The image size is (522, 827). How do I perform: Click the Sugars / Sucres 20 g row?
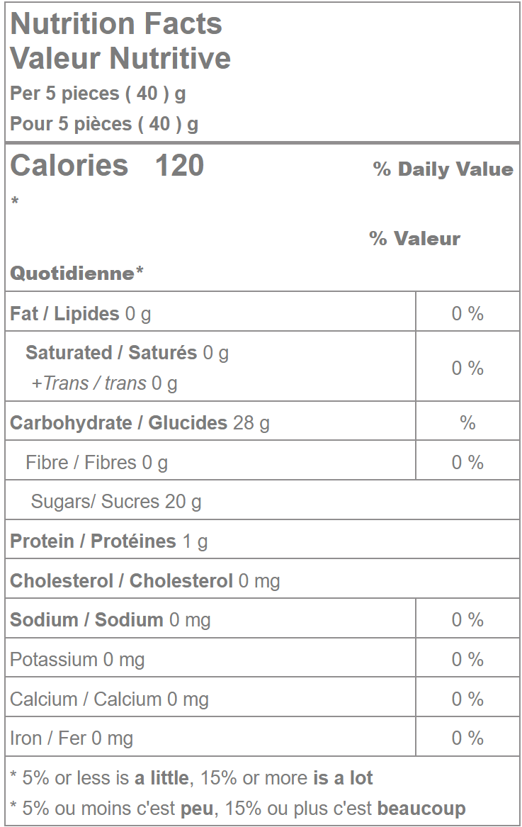116,502
